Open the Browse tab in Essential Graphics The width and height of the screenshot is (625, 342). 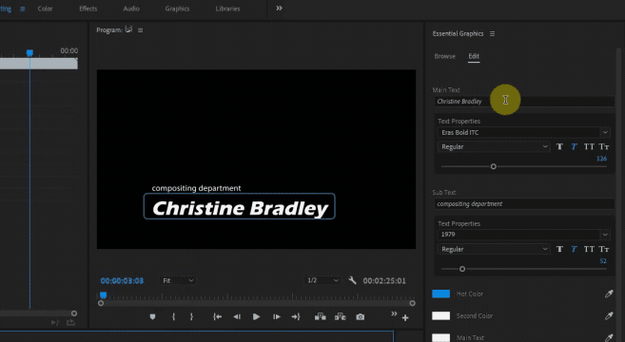(x=445, y=56)
